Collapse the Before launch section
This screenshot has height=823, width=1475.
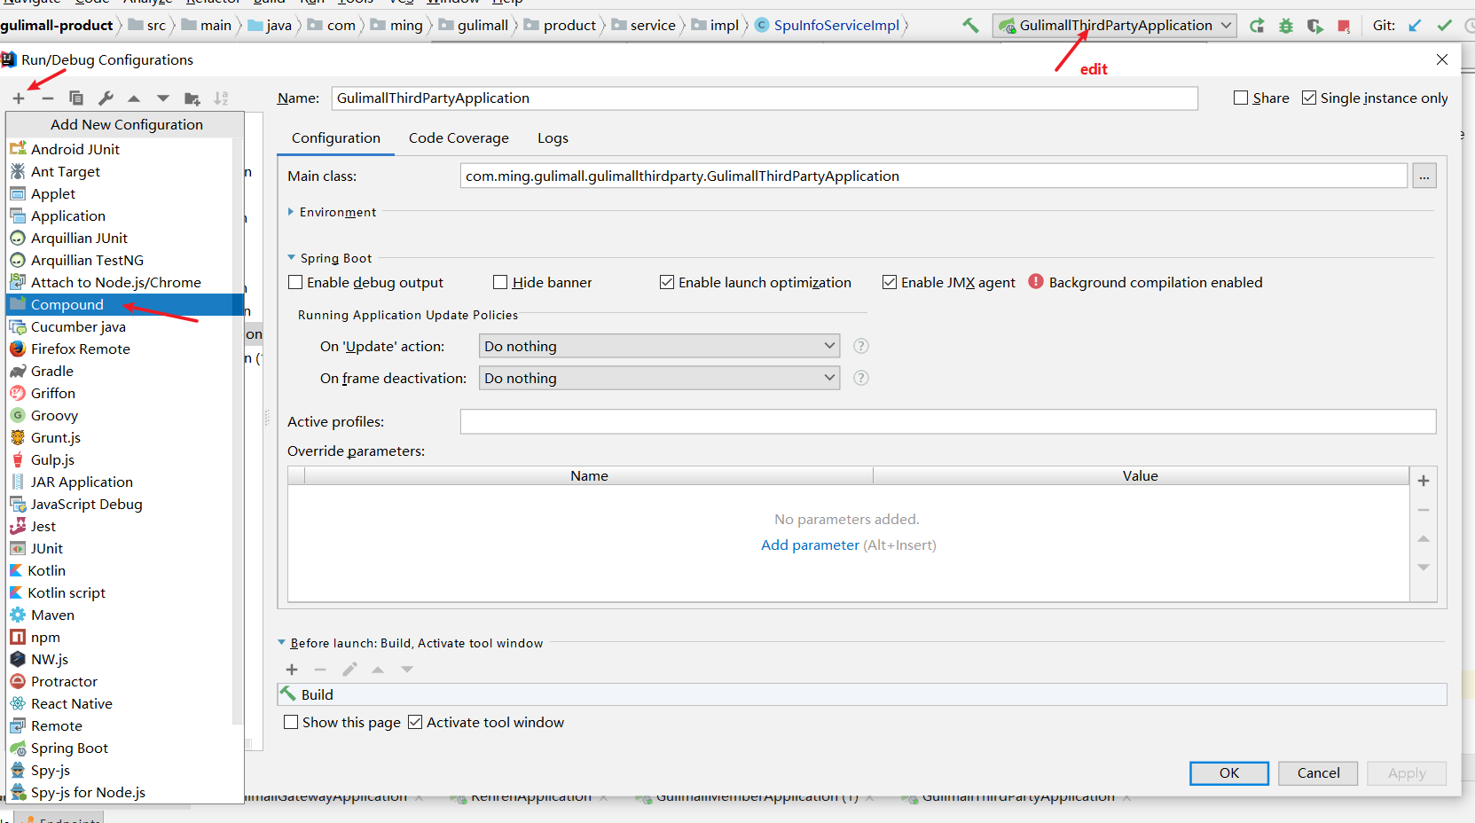(x=281, y=642)
